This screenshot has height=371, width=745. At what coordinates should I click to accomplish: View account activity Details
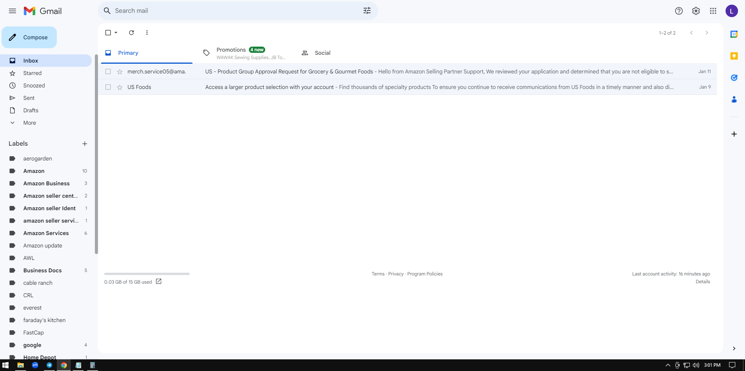coord(703,282)
